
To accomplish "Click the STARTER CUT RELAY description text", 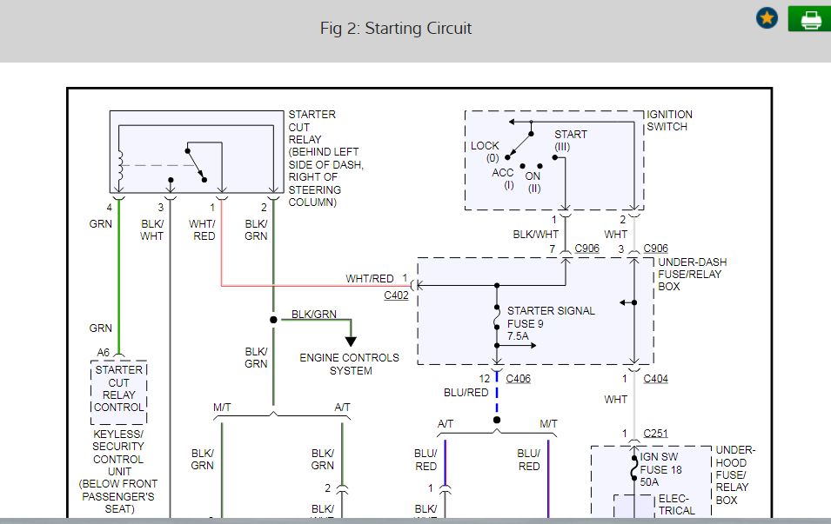I will click(x=326, y=158).
